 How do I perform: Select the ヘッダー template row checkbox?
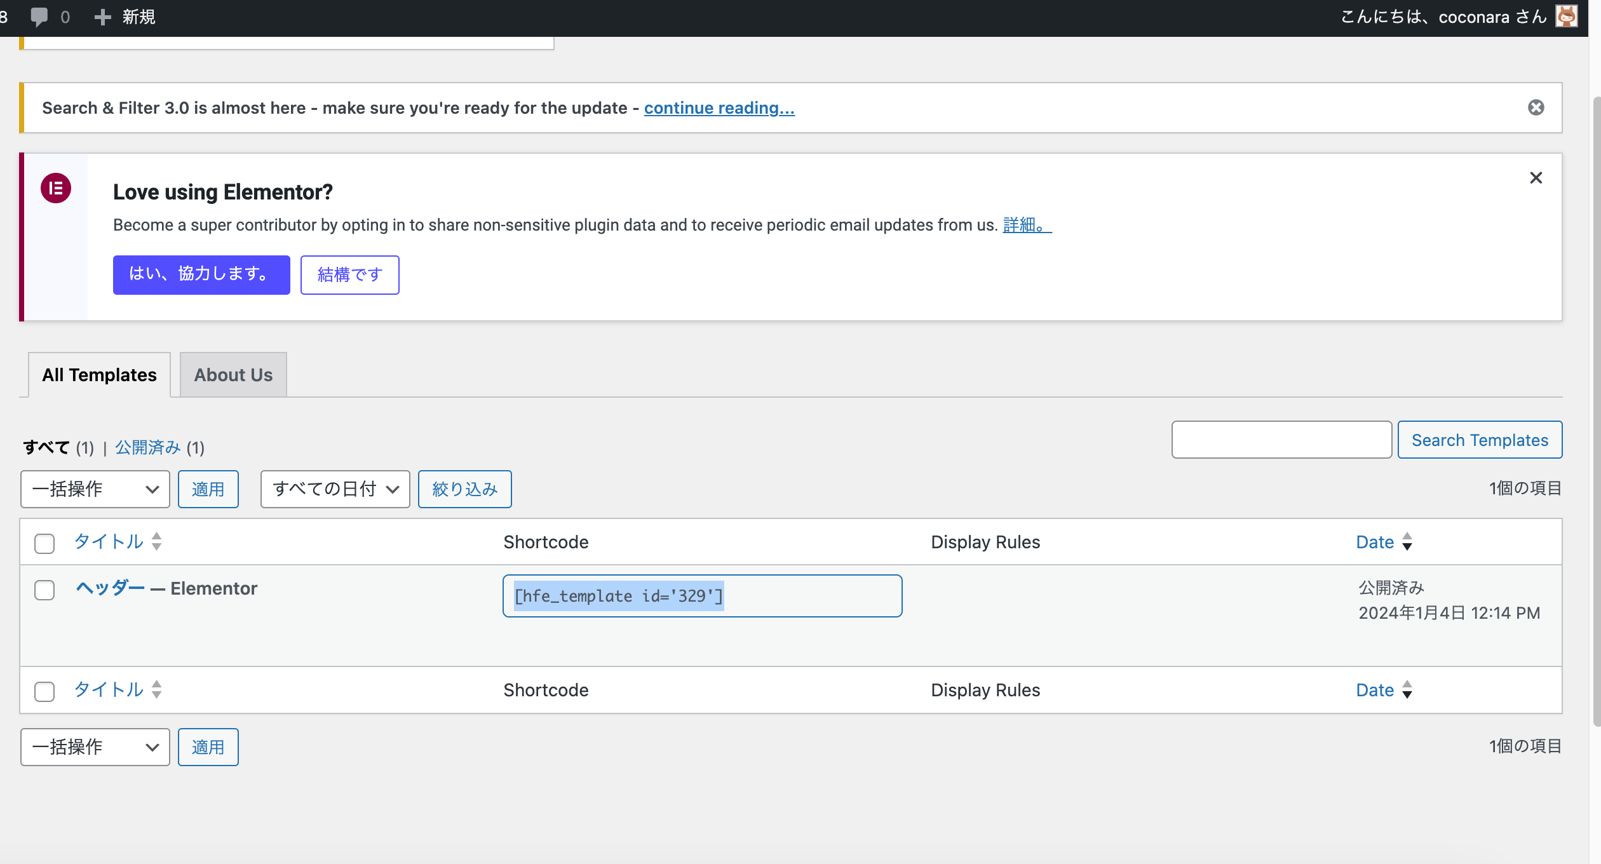tap(44, 590)
